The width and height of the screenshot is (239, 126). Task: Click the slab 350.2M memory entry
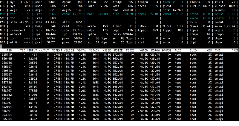123,14
